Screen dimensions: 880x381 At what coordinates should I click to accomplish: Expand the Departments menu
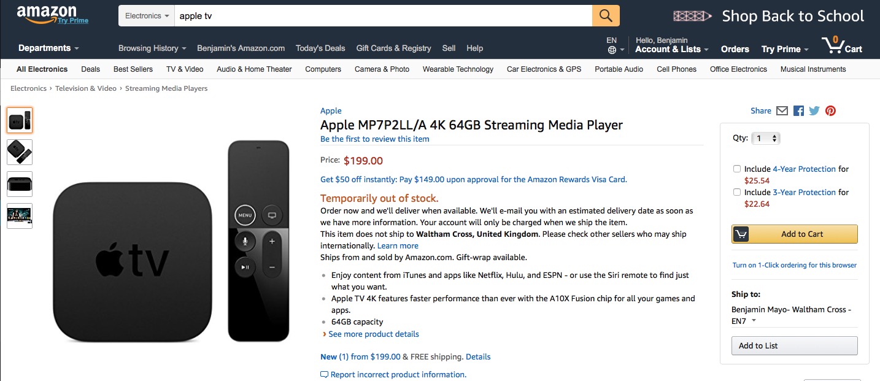(48, 48)
